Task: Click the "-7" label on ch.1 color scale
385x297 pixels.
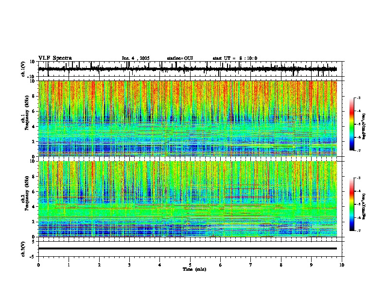Action: 359,151
